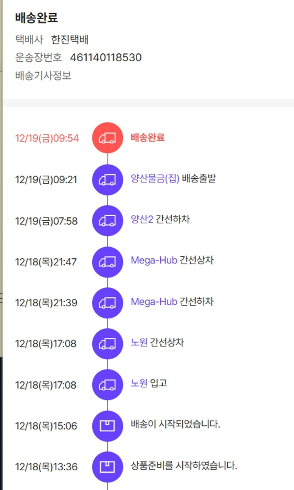Open the 양산물금(집) location link
The width and height of the screenshot is (294, 490).
pos(155,179)
